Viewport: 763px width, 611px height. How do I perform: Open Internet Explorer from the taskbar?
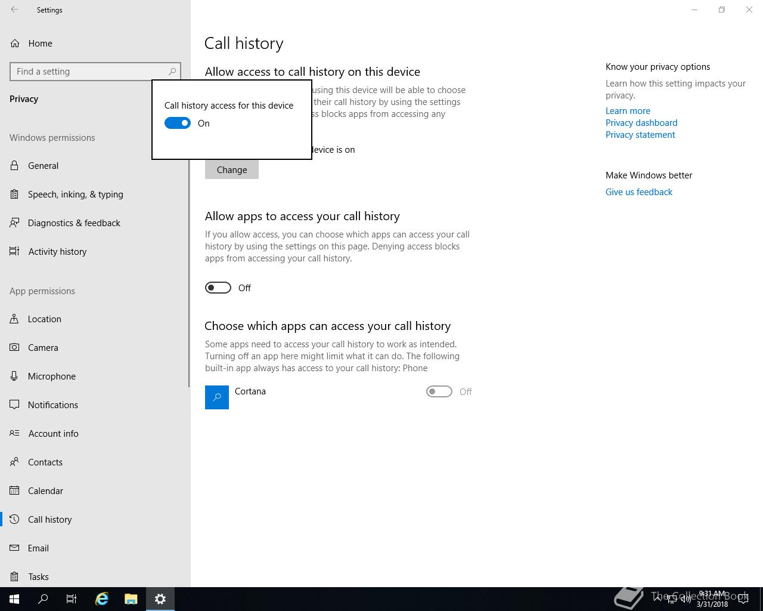click(102, 598)
